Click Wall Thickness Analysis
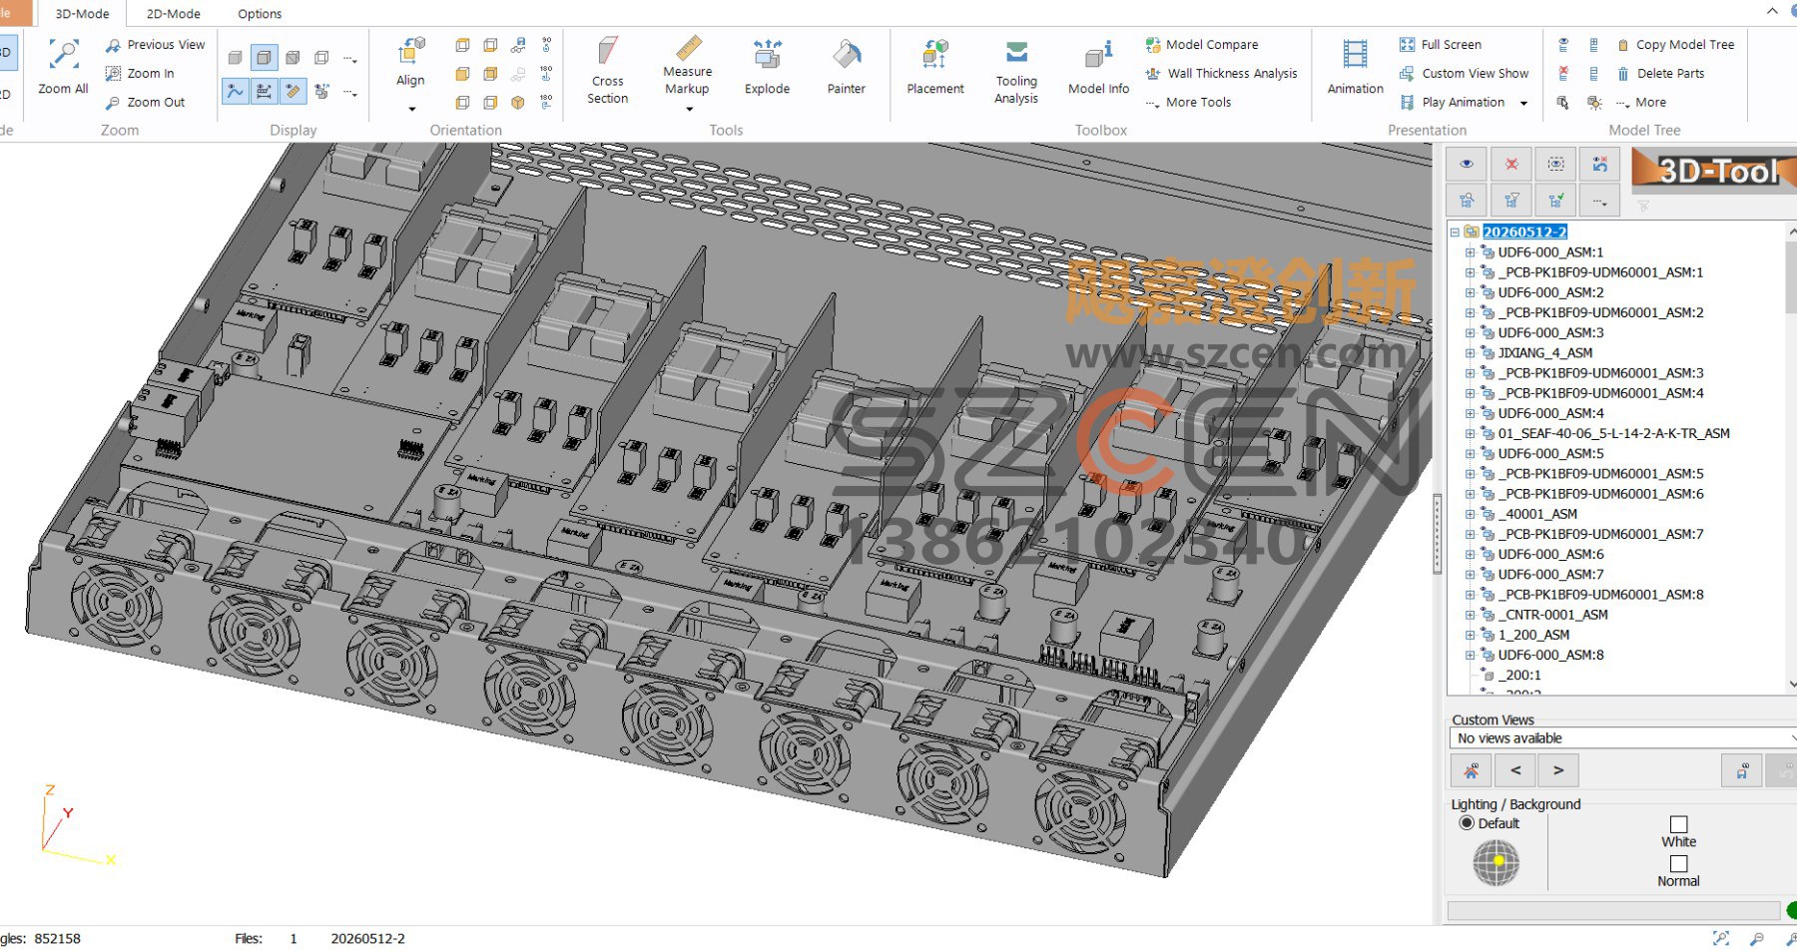Viewport: 1797px width, 952px height. (1221, 73)
